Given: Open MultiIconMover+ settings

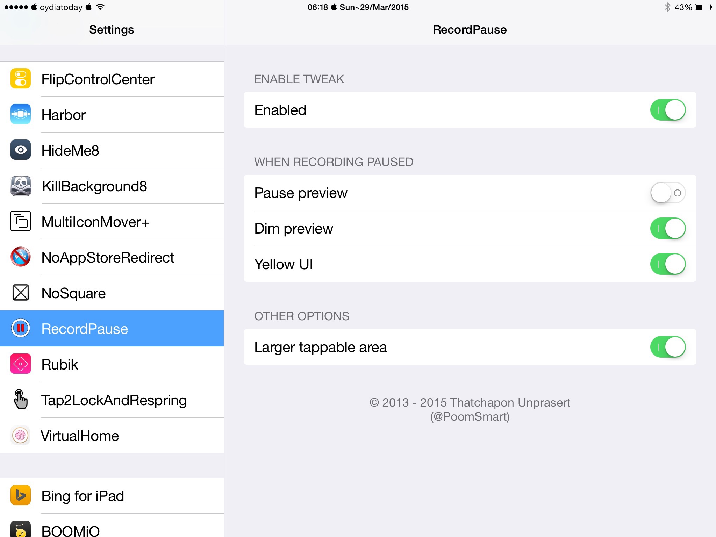Looking at the screenshot, I should pyautogui.click(x=112, y=222).
